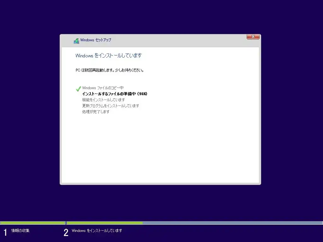This screenshot has height=242, width=323.
Task: Click bottom label Windows をインストールしています
Action: pos(97,230)
